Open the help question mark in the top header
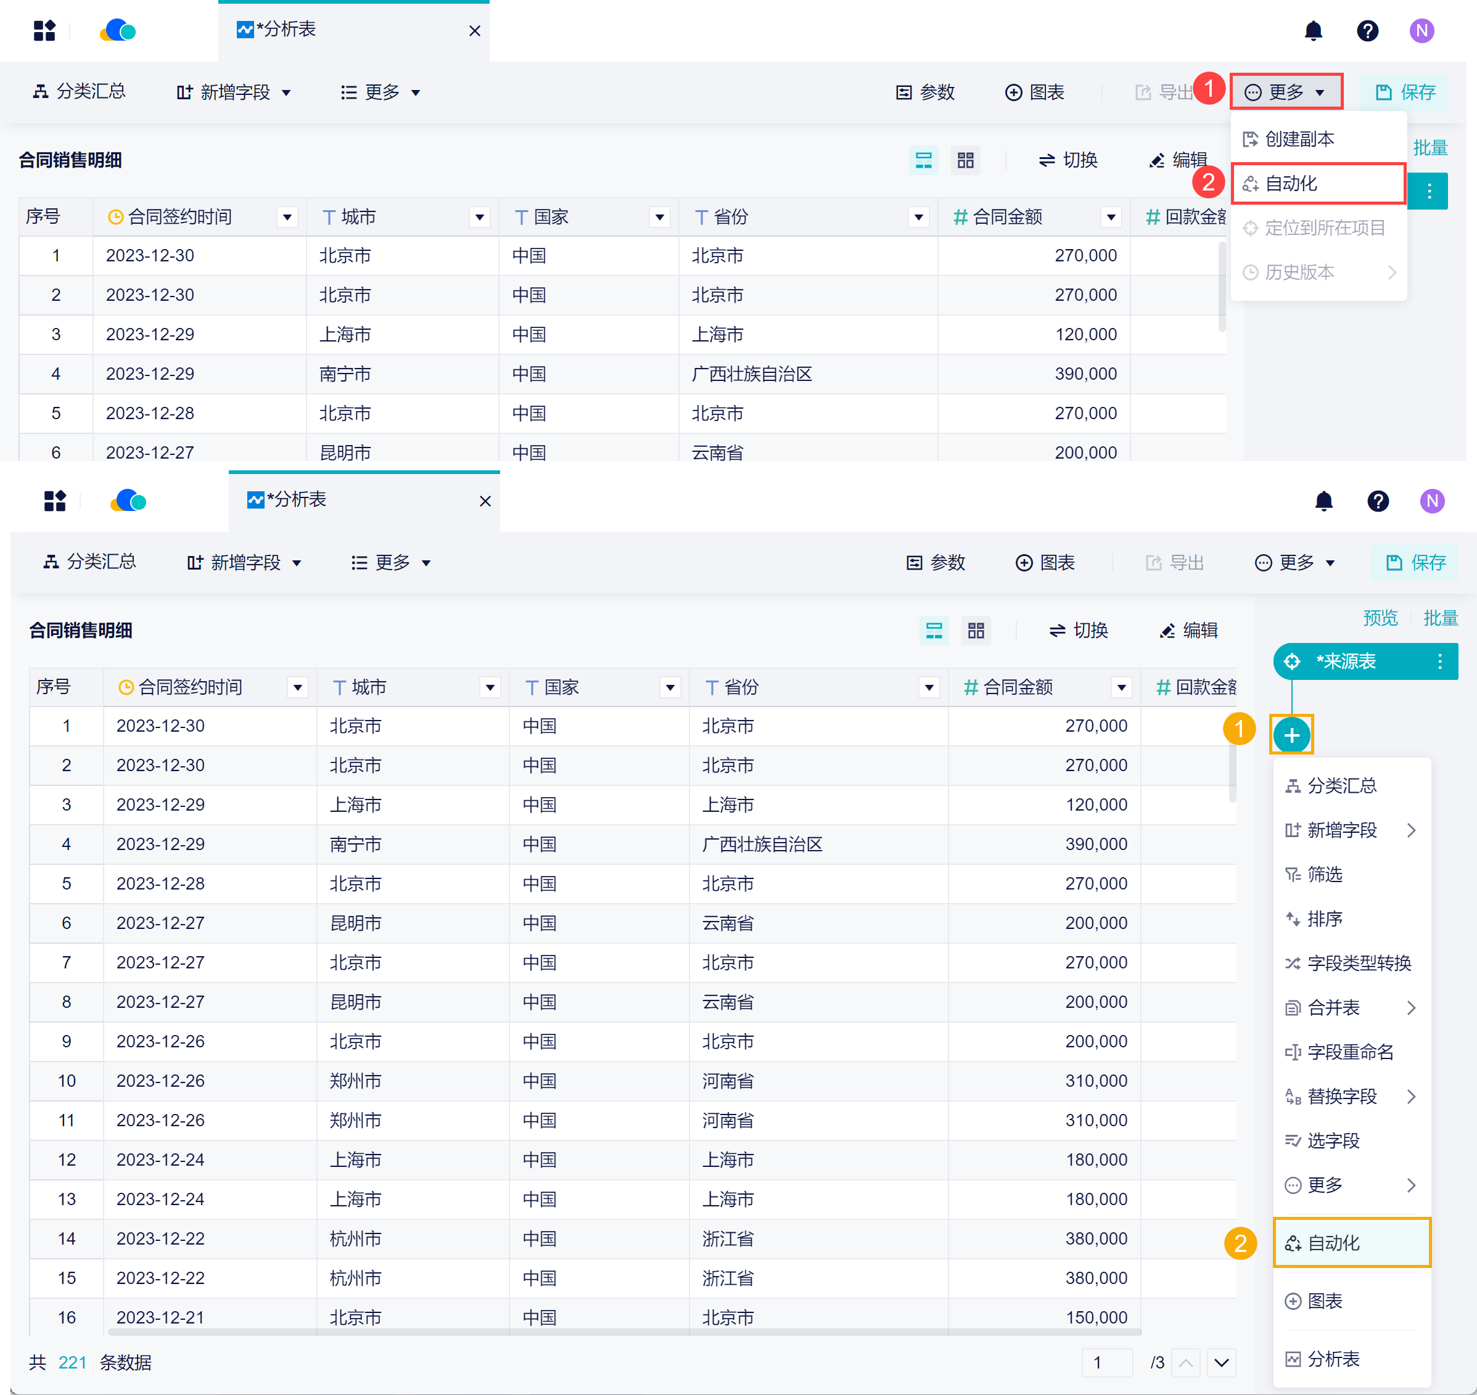The height and width of the screenshot is (1395, 1477). click(x=1367, y=30)
